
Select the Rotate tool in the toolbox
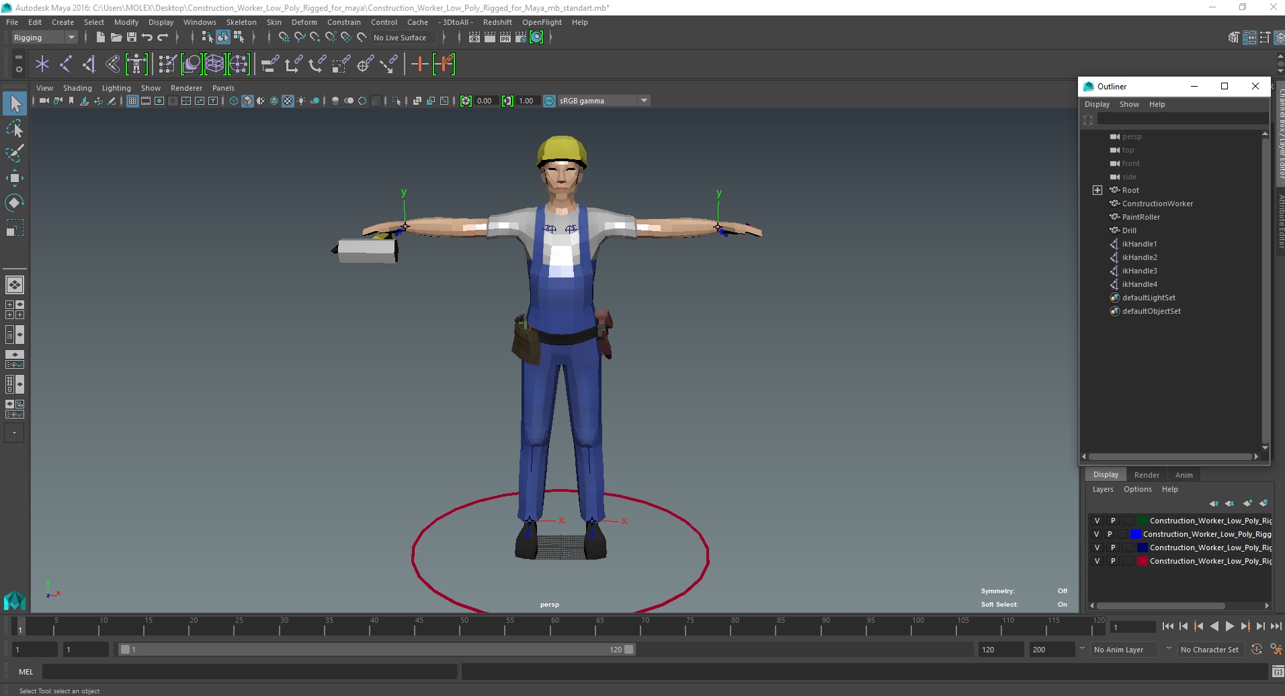click(x=14, y=202)
